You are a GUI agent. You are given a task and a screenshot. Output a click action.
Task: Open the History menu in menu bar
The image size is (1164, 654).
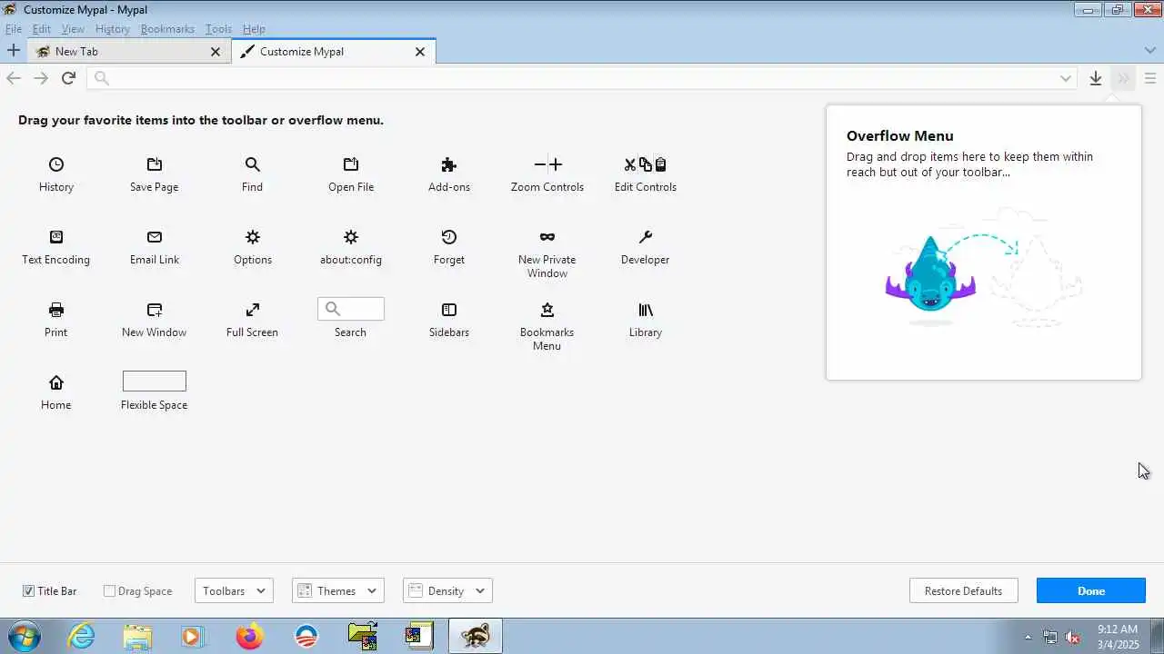pyautogui.click(x=113, y=29)
